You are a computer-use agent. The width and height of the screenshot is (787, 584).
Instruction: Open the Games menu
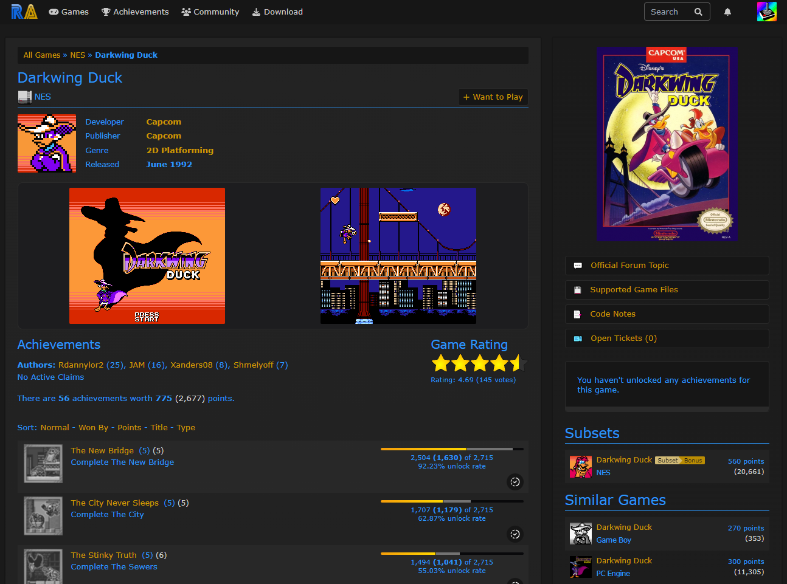[x=69, y=12]
